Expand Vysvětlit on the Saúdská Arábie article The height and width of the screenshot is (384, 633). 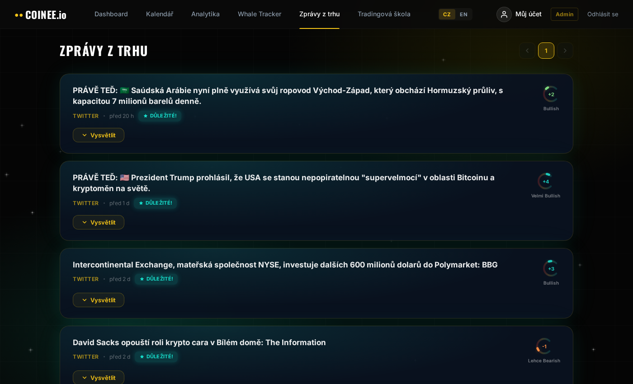[99, 135]
